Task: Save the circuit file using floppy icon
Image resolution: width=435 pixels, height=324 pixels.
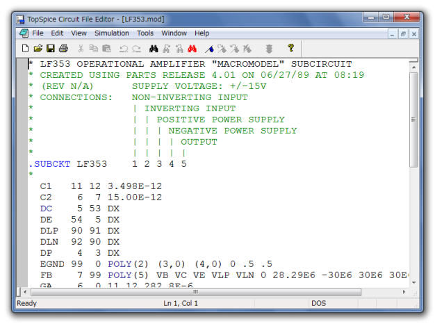Action: coord(51,49)
